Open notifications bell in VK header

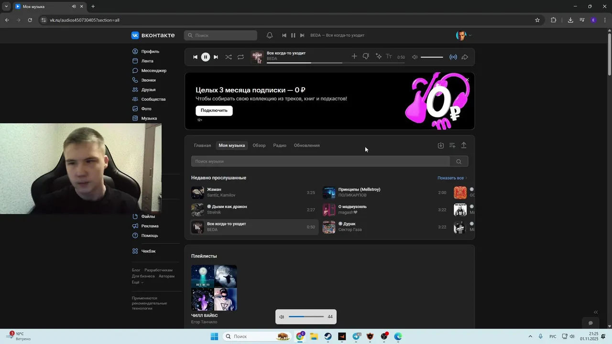(270, 35)
